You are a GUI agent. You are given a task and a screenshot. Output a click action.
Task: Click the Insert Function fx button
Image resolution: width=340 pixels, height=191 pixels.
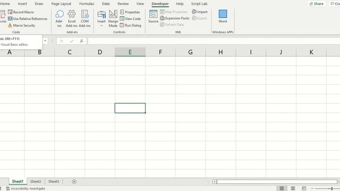tap(81, 41)
